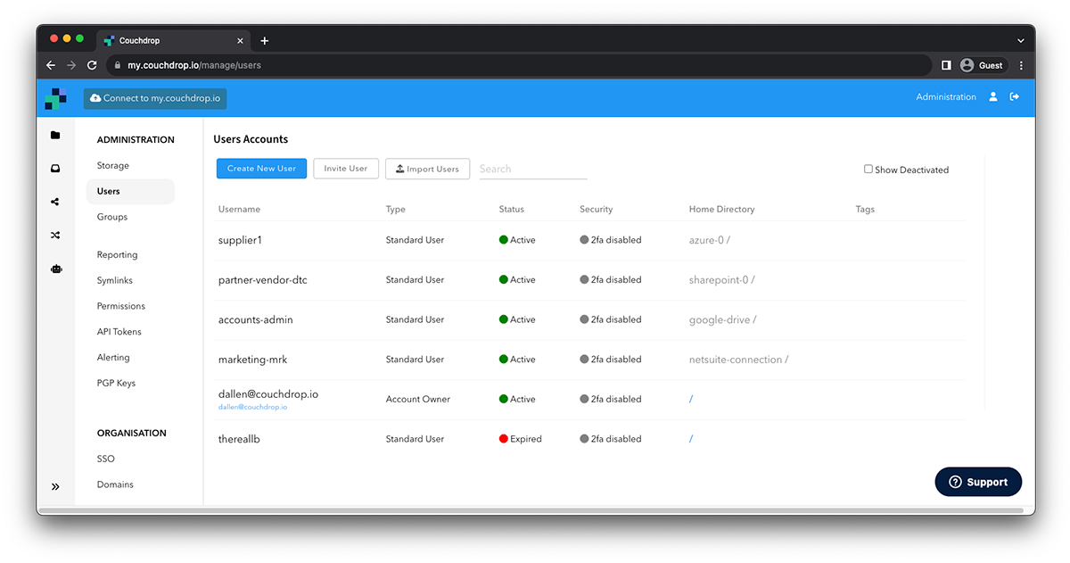The image size is (1070, 563).
Task: Reload the page with the refresh icon
Action: click(92, 64)
